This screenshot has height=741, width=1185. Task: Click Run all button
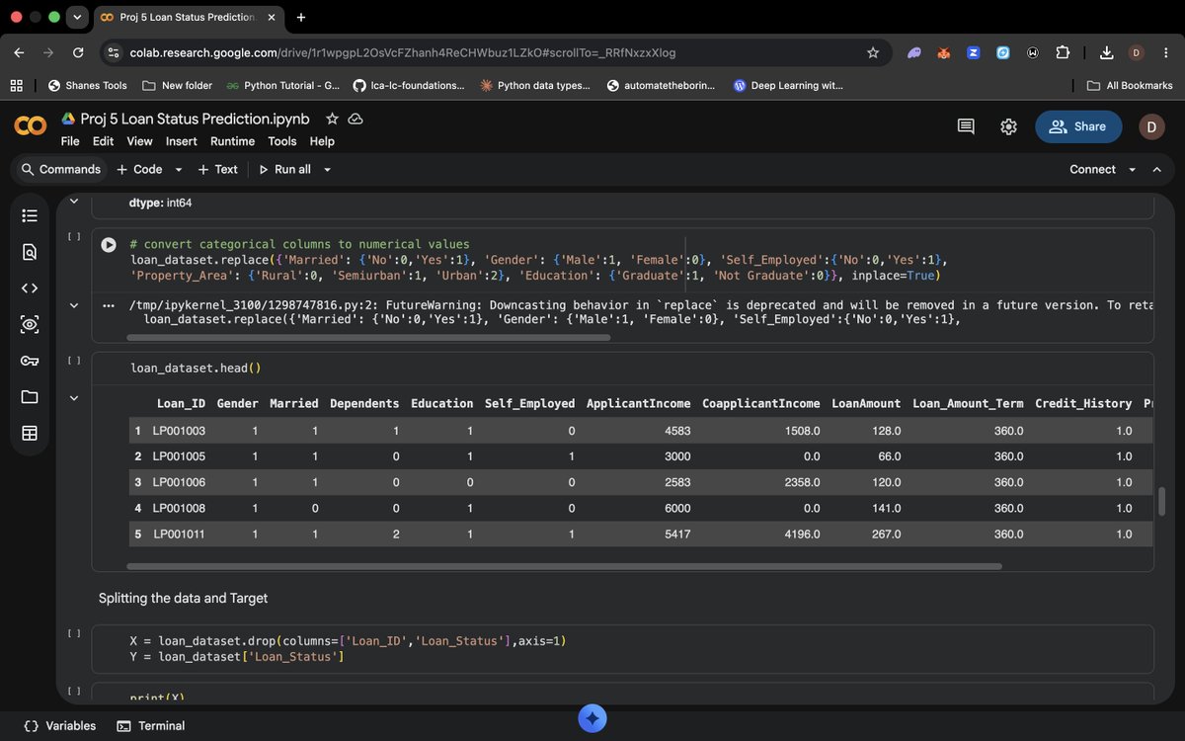(x=284, y=170)
